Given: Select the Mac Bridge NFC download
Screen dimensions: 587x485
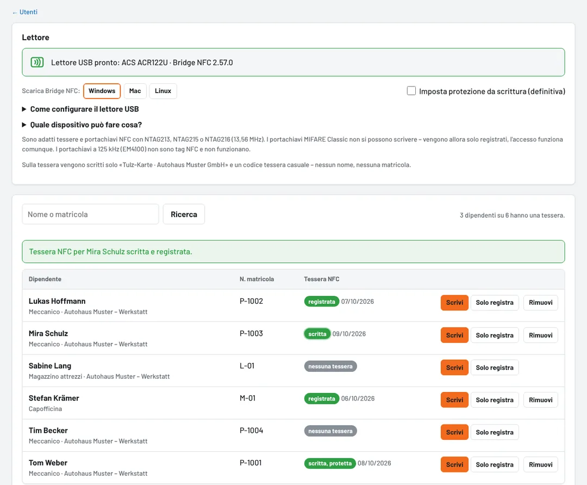Looking at the screenshot, I should (x=135, y=91).
